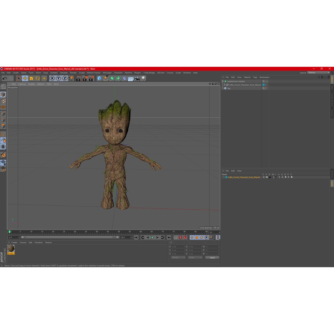This screenshot has width=334, height=334.
Task: Switch to the Attributes side tab
Action: click(332, 174)
